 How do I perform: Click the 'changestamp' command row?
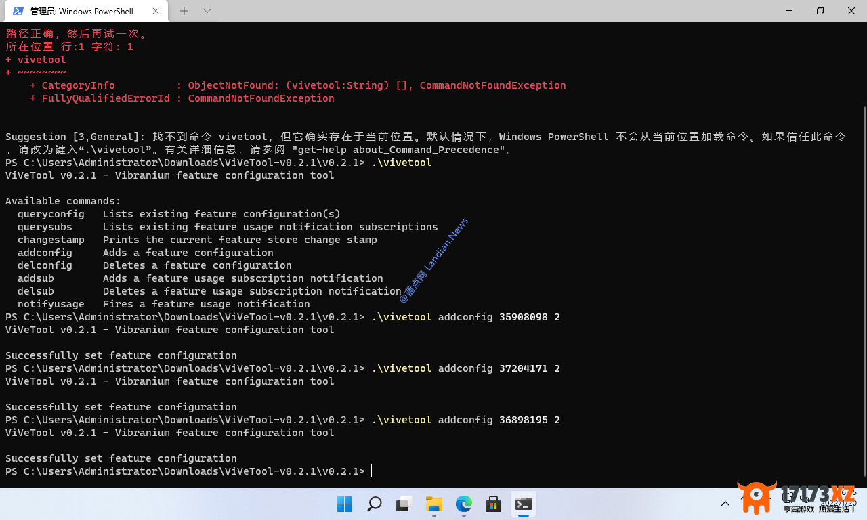click(197, 240)
